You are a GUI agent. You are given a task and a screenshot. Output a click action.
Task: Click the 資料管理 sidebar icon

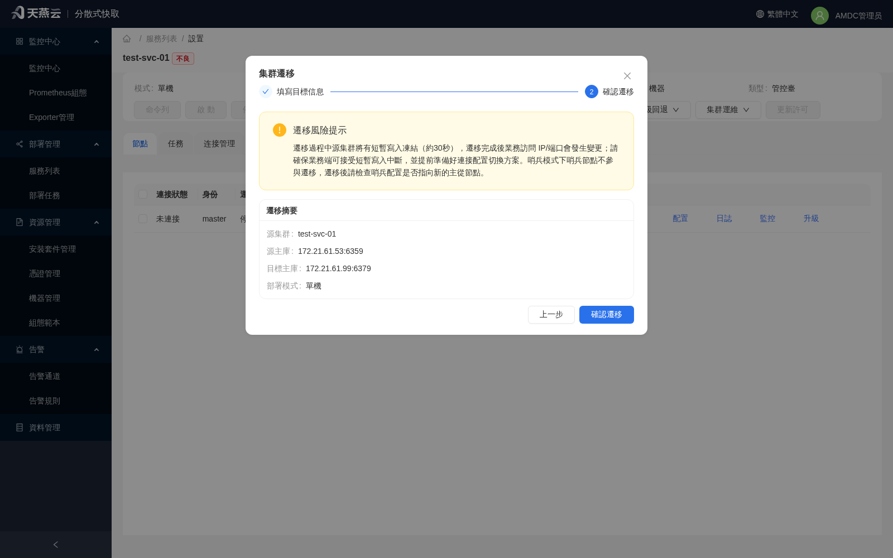tap(20, 427)
